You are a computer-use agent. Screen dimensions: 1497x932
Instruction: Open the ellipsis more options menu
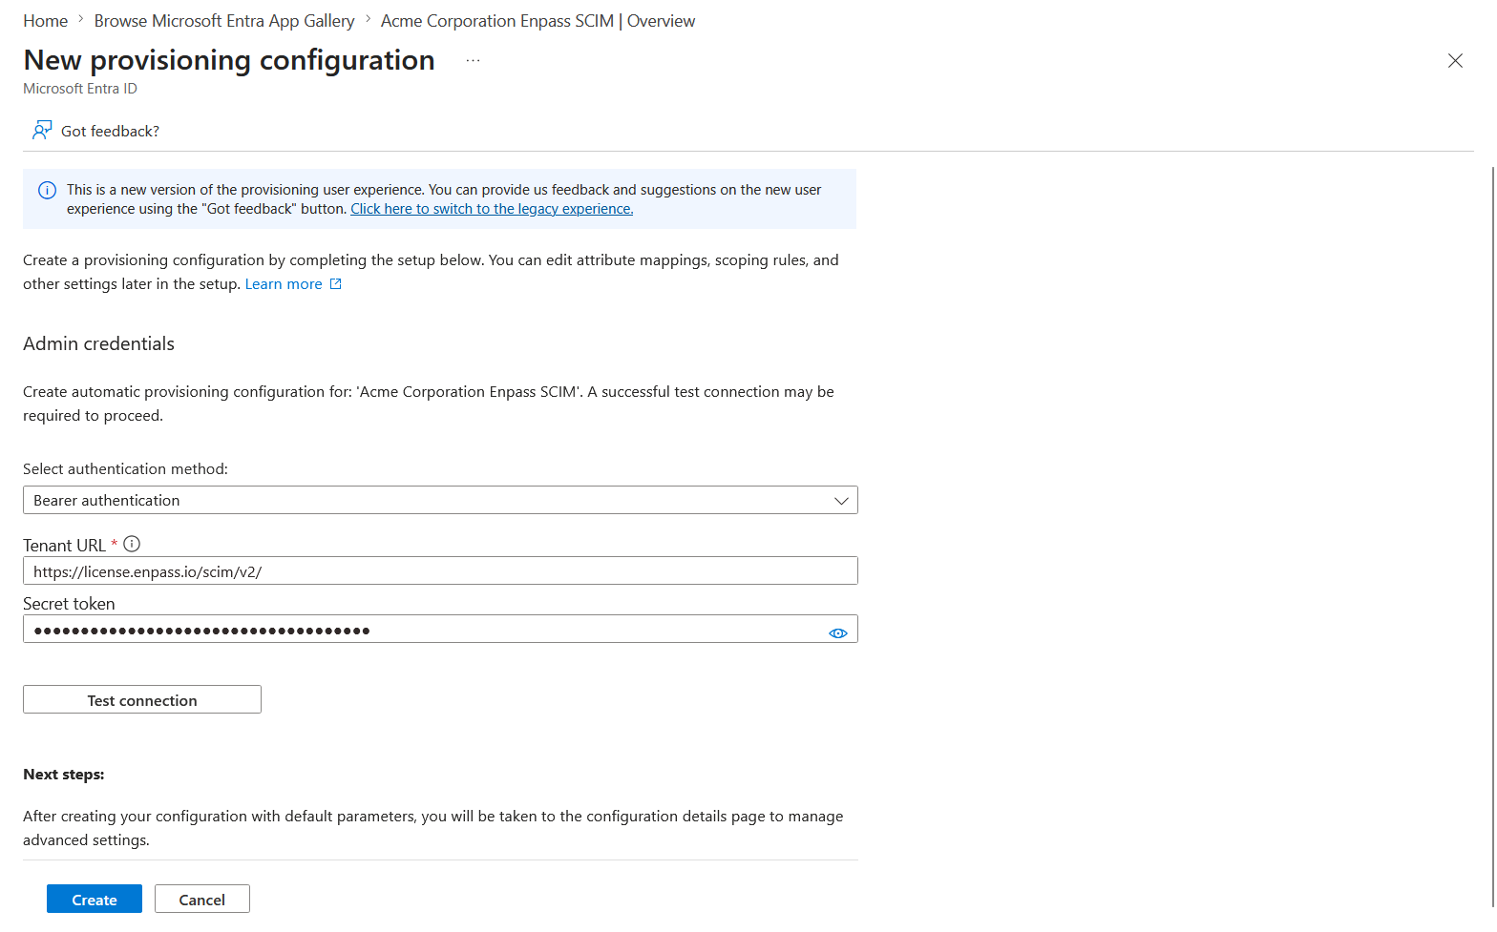[473, 60]
